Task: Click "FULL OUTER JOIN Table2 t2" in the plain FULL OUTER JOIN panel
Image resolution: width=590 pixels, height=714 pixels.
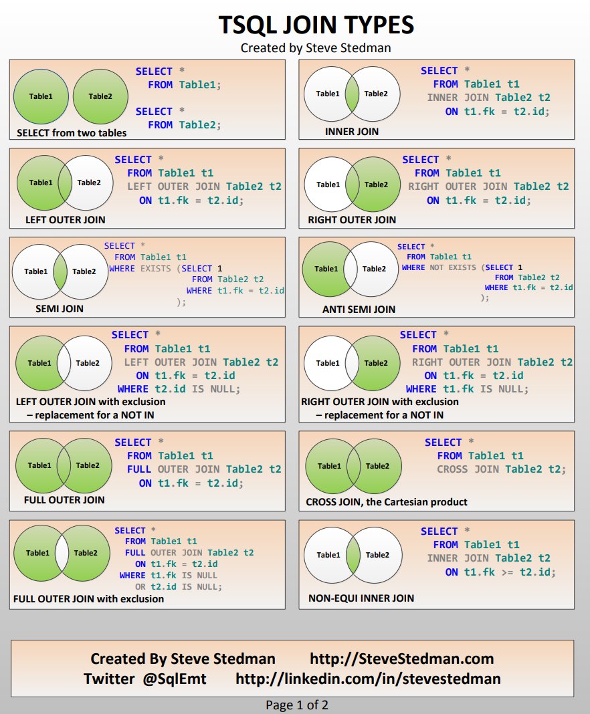Action: tap(204, 469)
